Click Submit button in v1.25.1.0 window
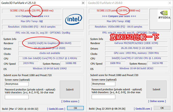The image size is (173, 112). pyautogui.click(x=70, y=90)
